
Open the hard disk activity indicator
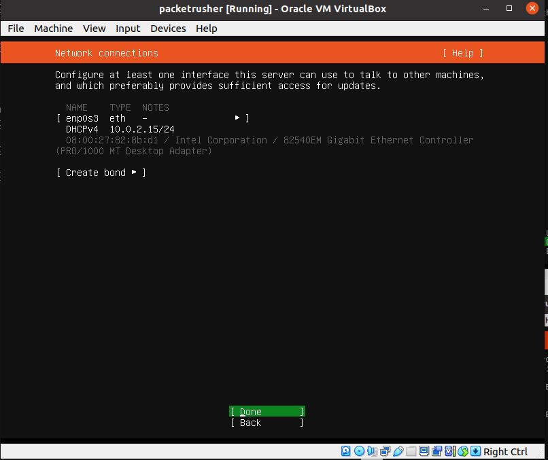(346, 451)
